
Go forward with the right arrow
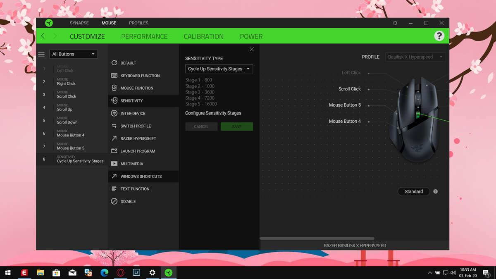point(55,36)
